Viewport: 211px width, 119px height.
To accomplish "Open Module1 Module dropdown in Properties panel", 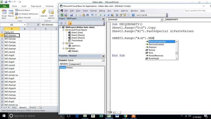I will click(103, 60).
